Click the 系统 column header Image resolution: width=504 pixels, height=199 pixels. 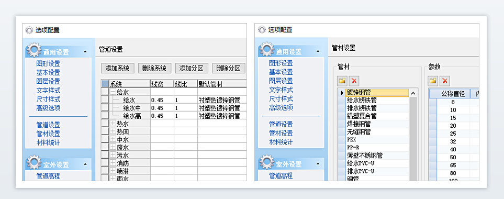tap(130, 84)
